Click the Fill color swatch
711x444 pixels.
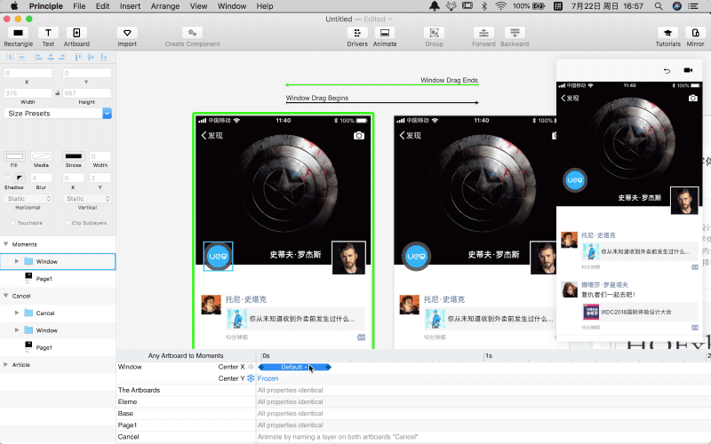pyautogui.click(x=14, y=156)
